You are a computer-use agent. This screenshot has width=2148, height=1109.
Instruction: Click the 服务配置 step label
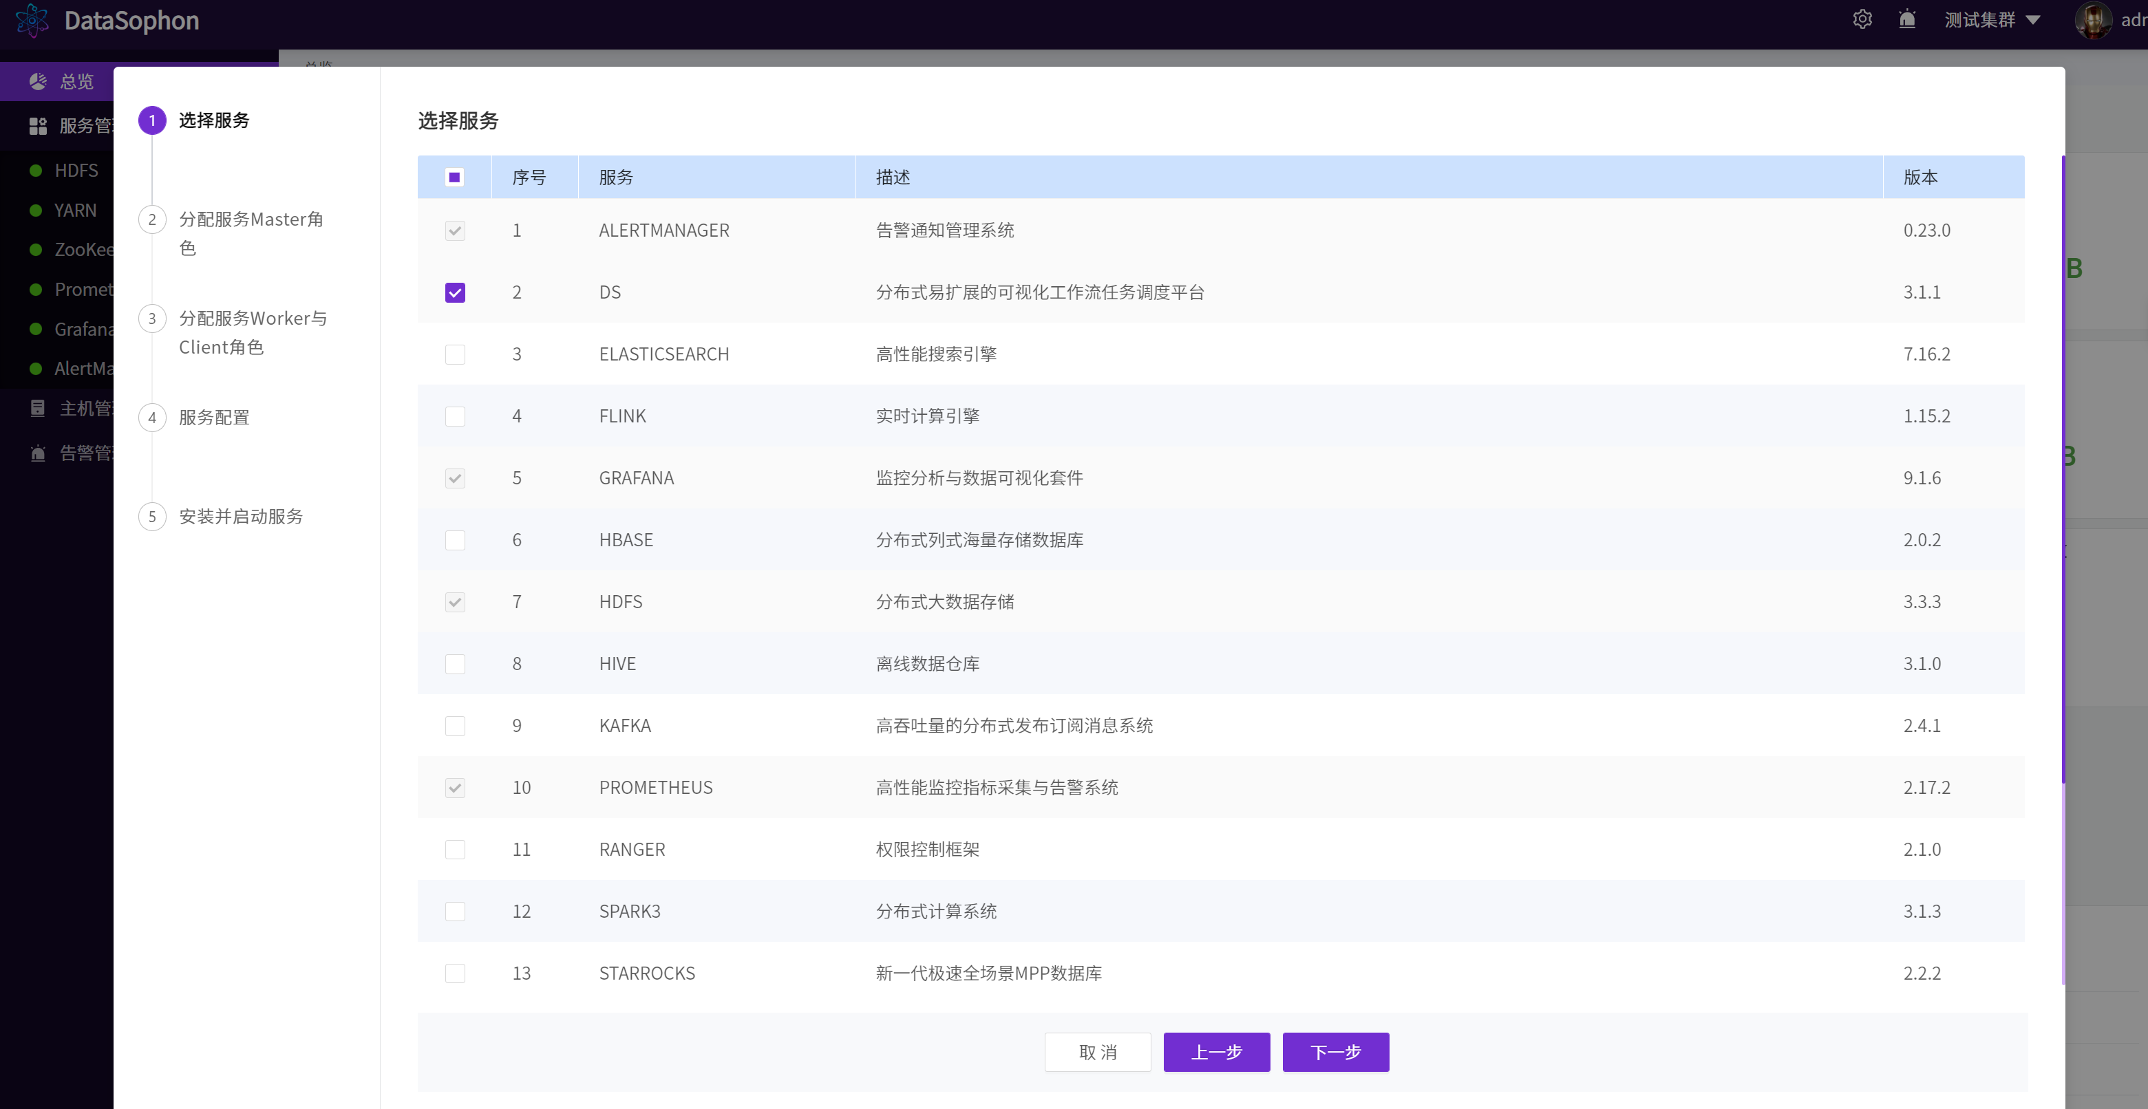click(x=214, y=418)
